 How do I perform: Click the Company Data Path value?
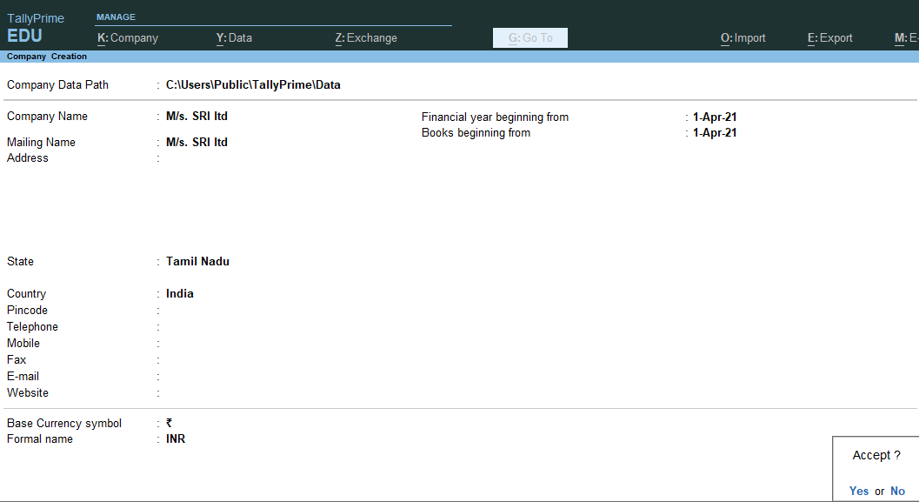pos(253,85)
